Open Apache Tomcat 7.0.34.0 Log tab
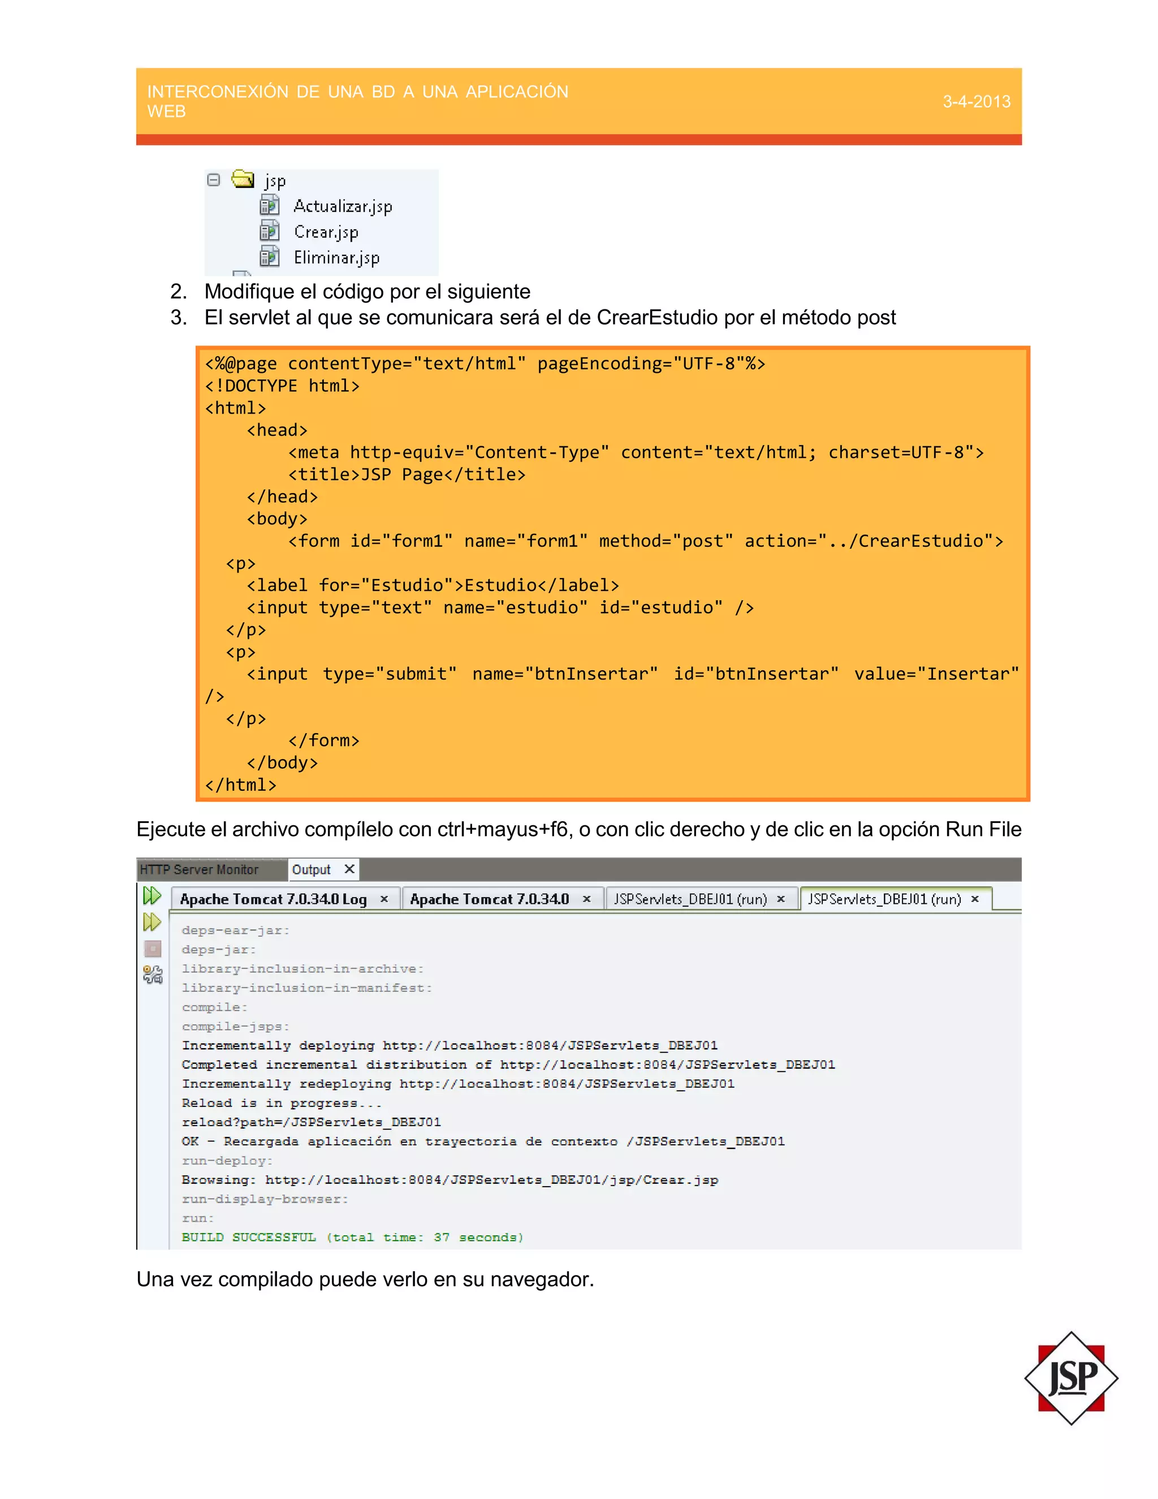 click(273, 899)
